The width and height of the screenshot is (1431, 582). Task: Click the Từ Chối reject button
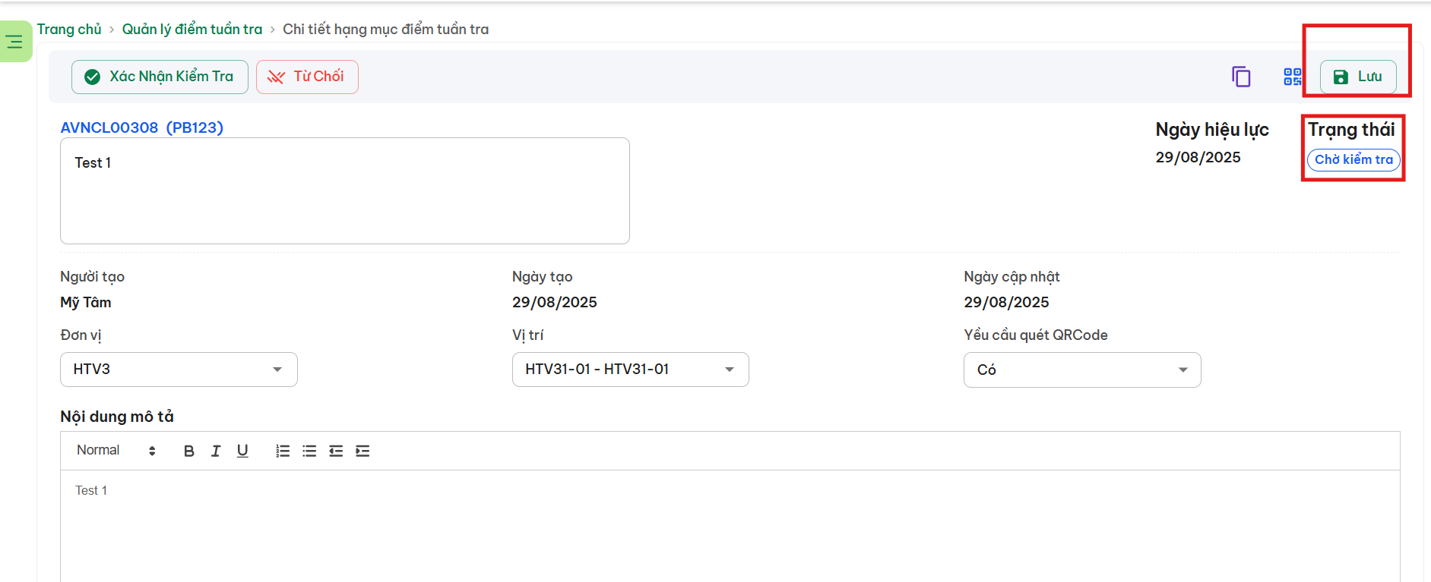307,77
